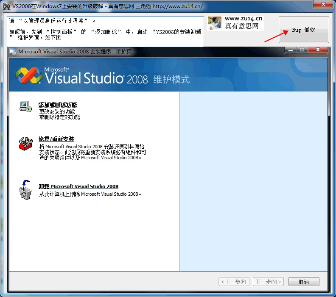The height and width of the screenshot is (297, 336).
Task: Click the computer icon for Add or Remove Features
Action: click(25, 106)
